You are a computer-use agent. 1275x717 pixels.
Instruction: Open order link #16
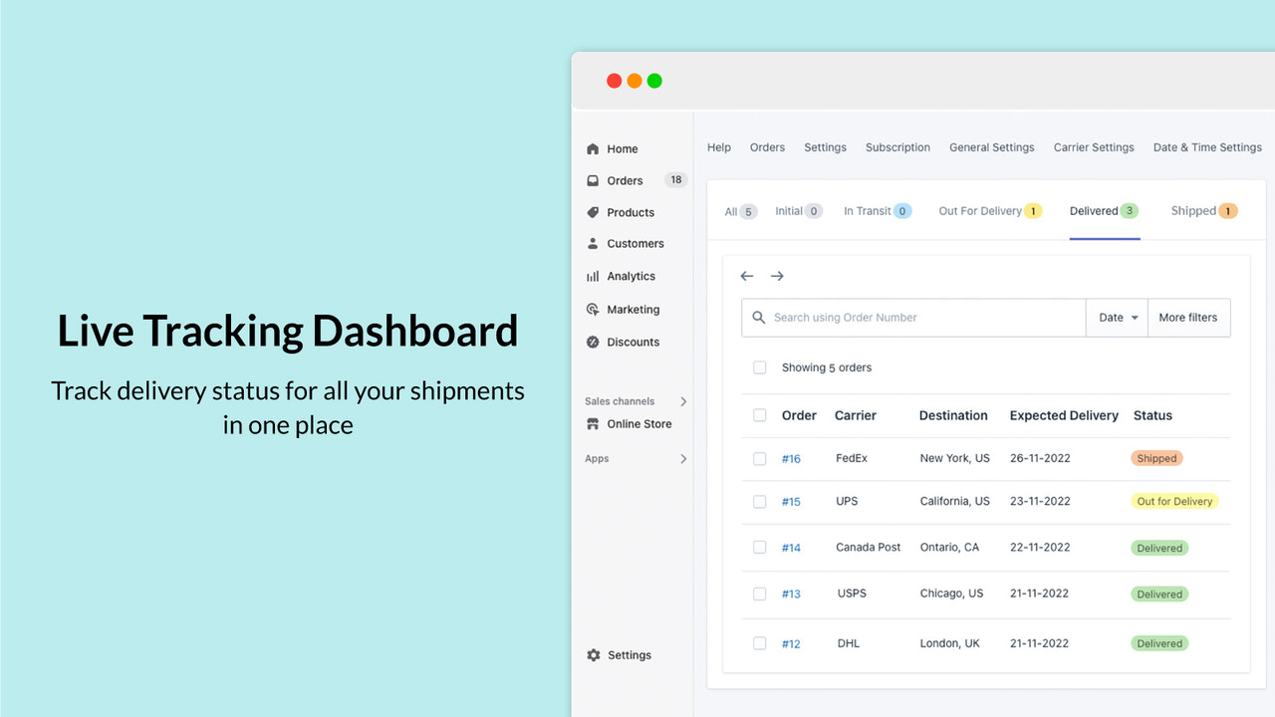[791, 459]
